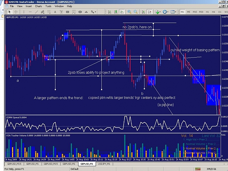Click the chart window menu icon beside File
This screenshot has width=228, height=171.
click(x=7, y=6)
